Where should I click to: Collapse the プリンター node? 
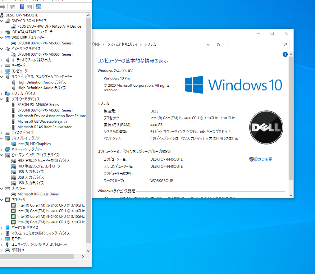[2, 189]
